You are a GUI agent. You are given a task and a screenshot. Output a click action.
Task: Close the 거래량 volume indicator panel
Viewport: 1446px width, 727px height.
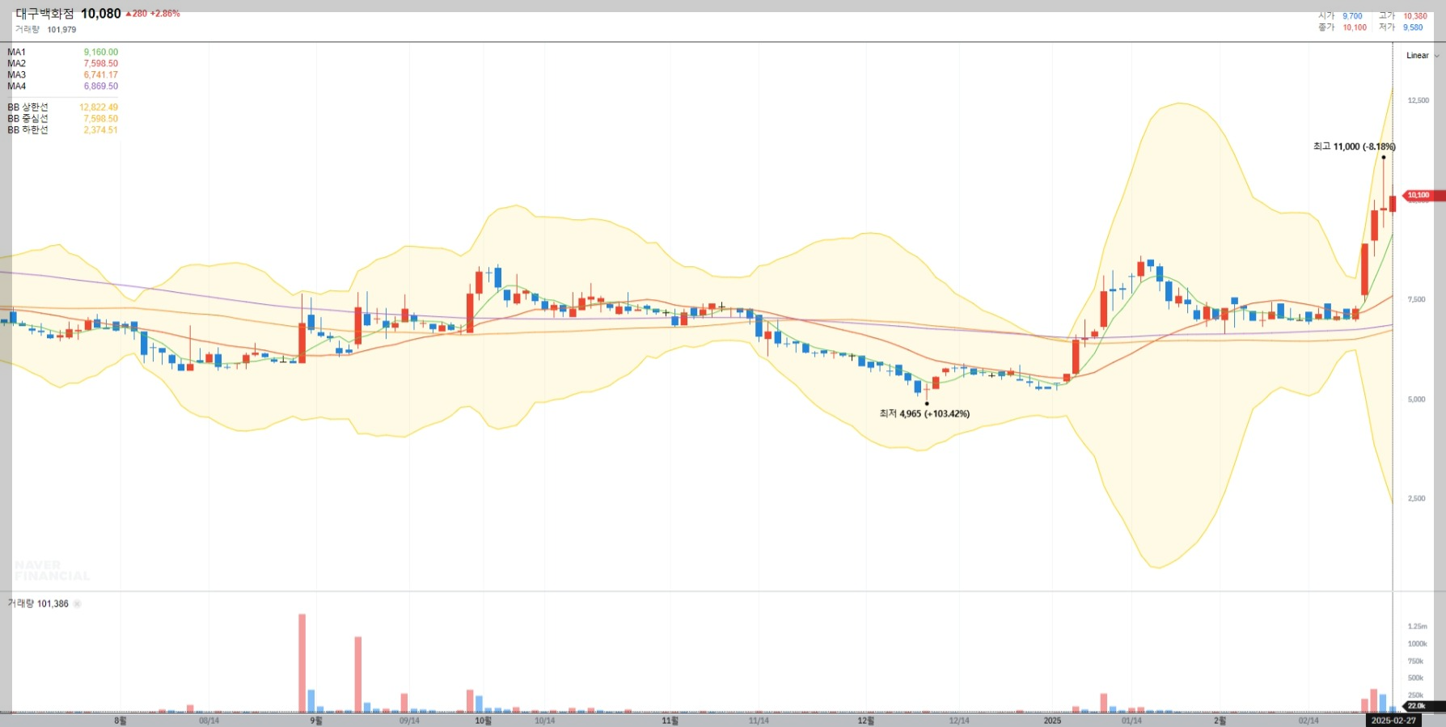[x=78, y=604]
